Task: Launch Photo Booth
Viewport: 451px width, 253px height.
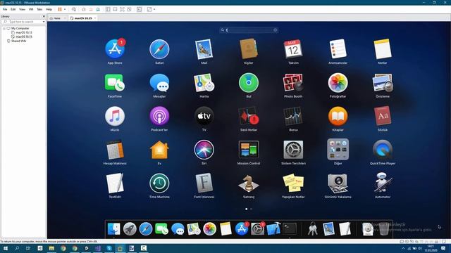Action: pyautogui.click(x=293, y=83)
